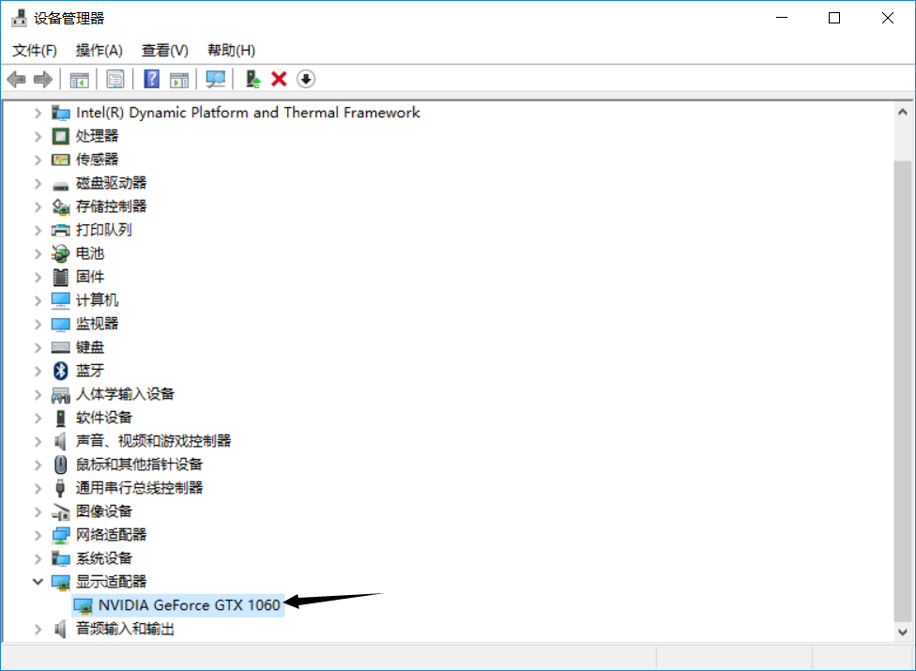Image resolution: width=916 pixels, height=671 pixels.
Task: Click the red Uninstall device icon
Action: click(279, 79)
